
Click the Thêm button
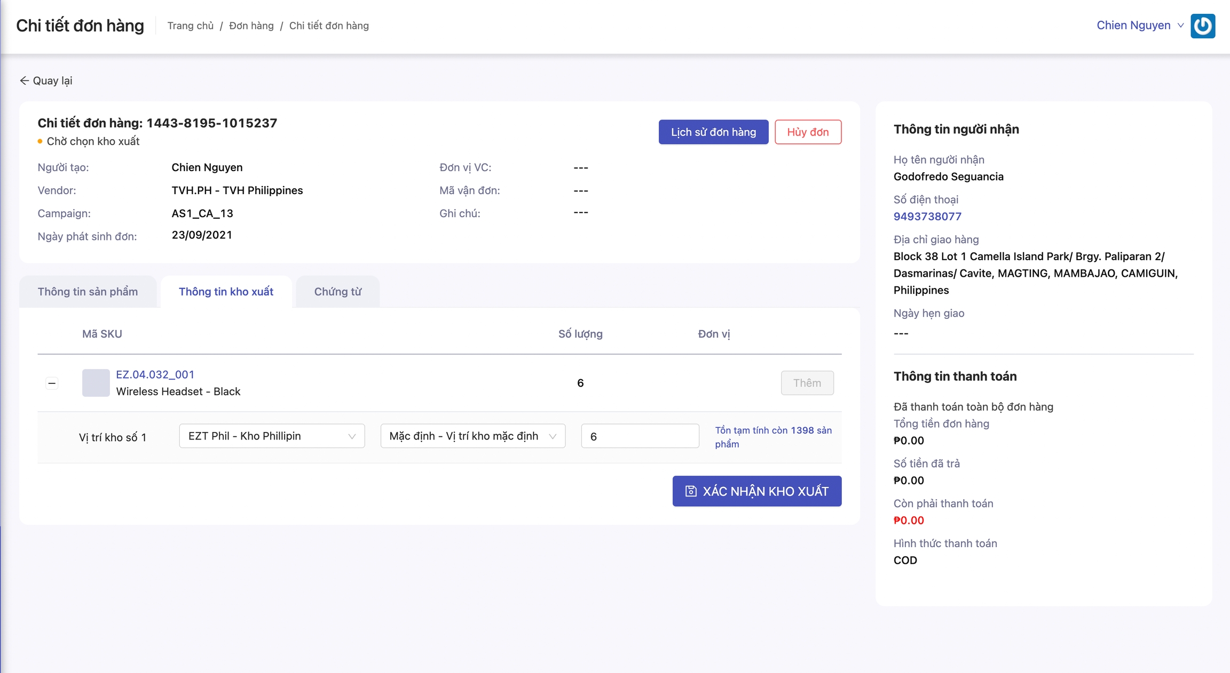(807, 383)
